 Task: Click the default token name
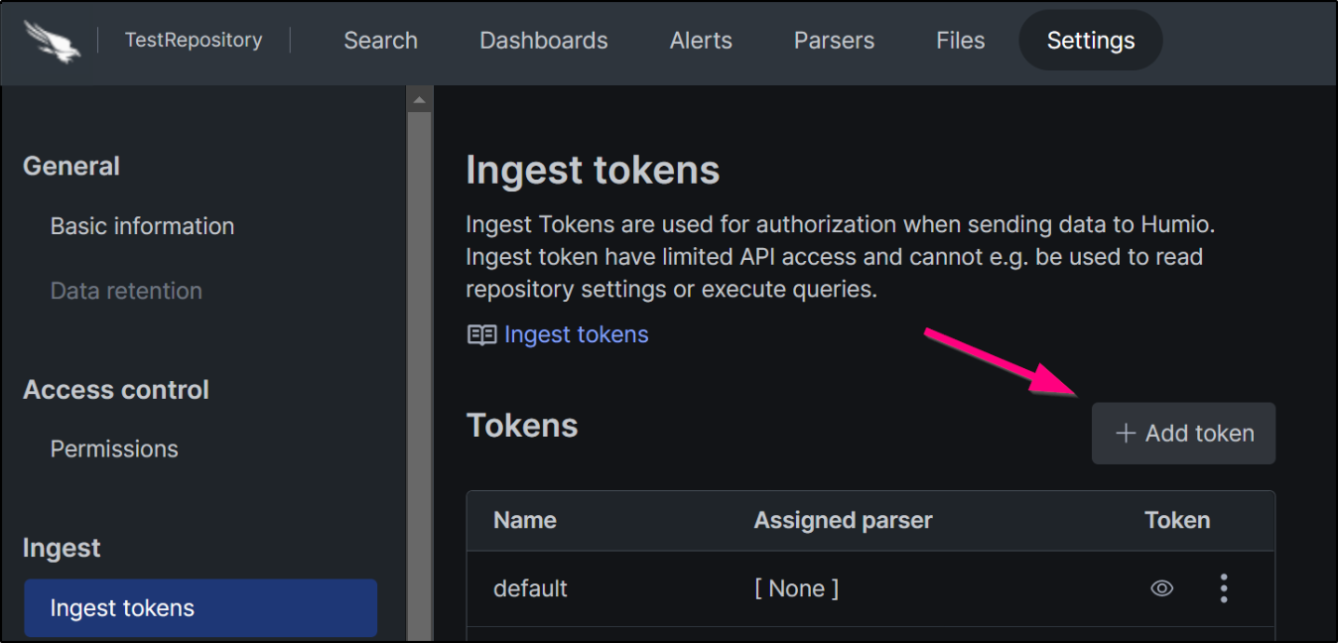(x=531, y=588)
